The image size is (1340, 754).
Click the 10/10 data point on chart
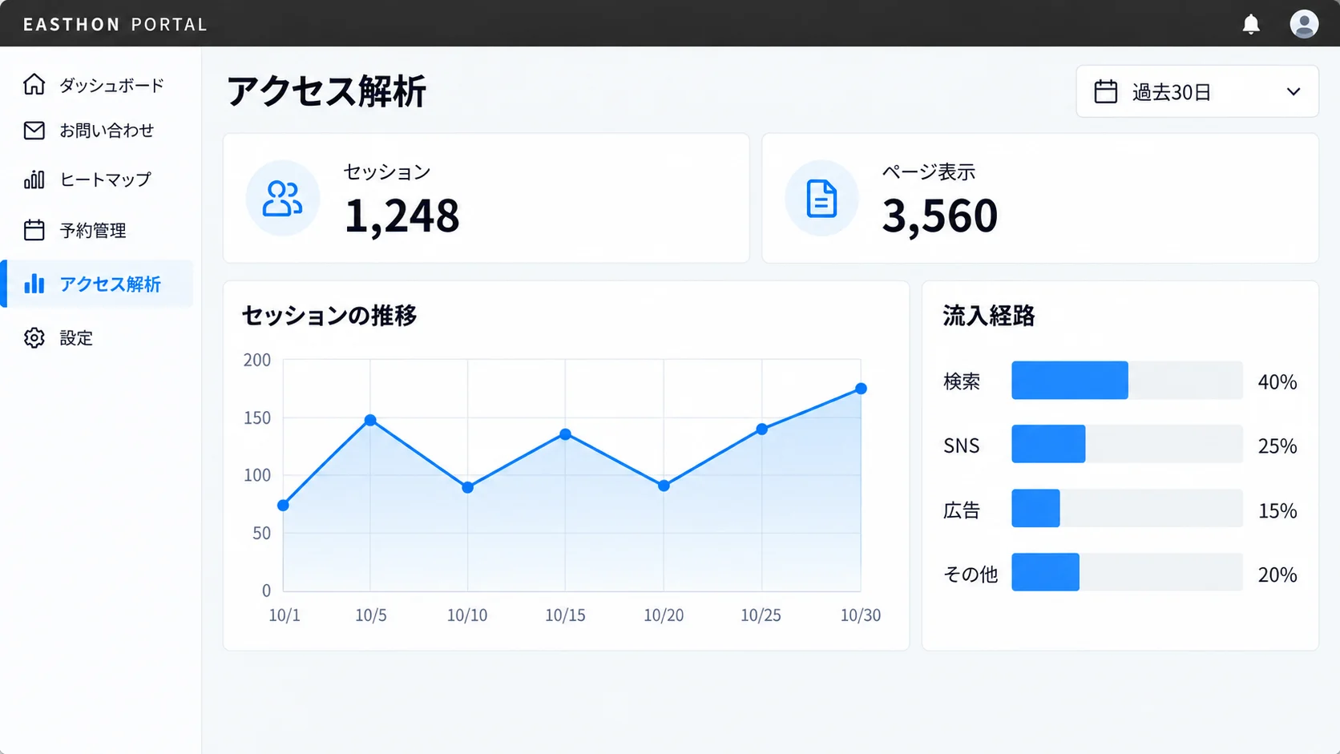point(468,487)
